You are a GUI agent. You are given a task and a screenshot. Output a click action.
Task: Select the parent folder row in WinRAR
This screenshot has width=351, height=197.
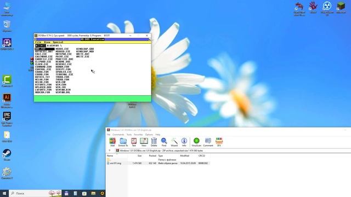[158, 160]
